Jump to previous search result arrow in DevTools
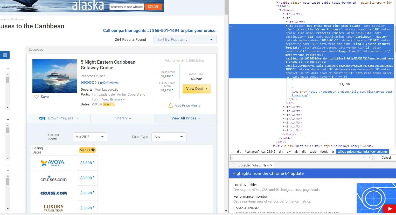396x215 pixels. pyautogui.click(x=364, y=157)
